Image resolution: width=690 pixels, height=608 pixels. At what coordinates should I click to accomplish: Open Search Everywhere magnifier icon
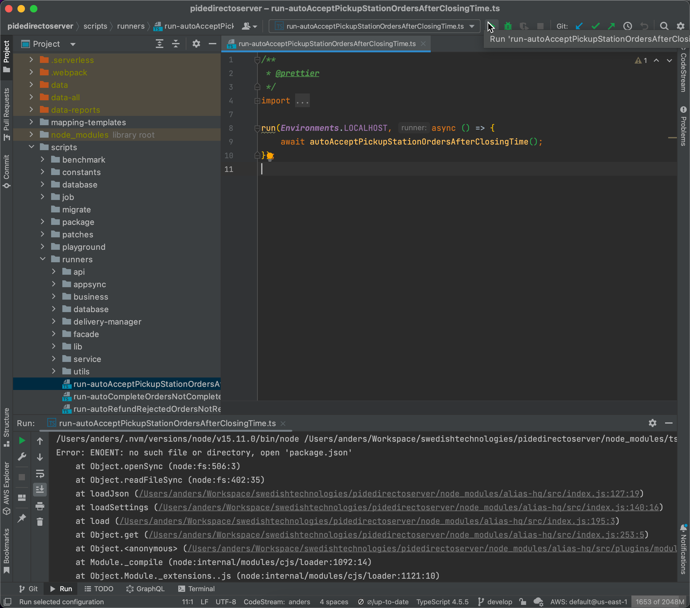[664, 26]
